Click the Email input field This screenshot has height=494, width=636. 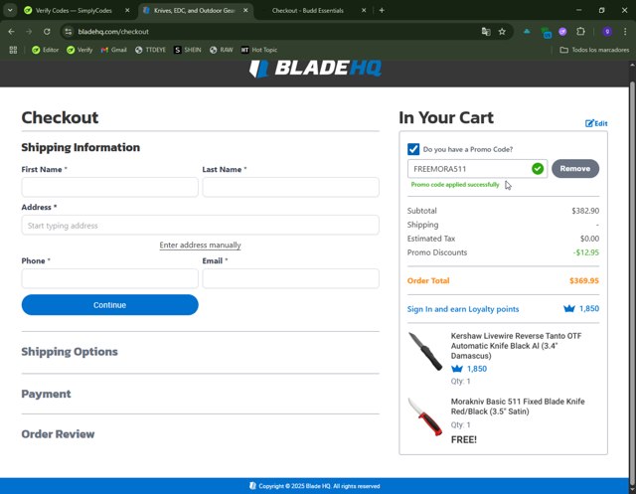click(290, 278)
